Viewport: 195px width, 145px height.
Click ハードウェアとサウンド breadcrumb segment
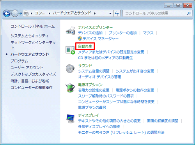click(x=72, y=13)
